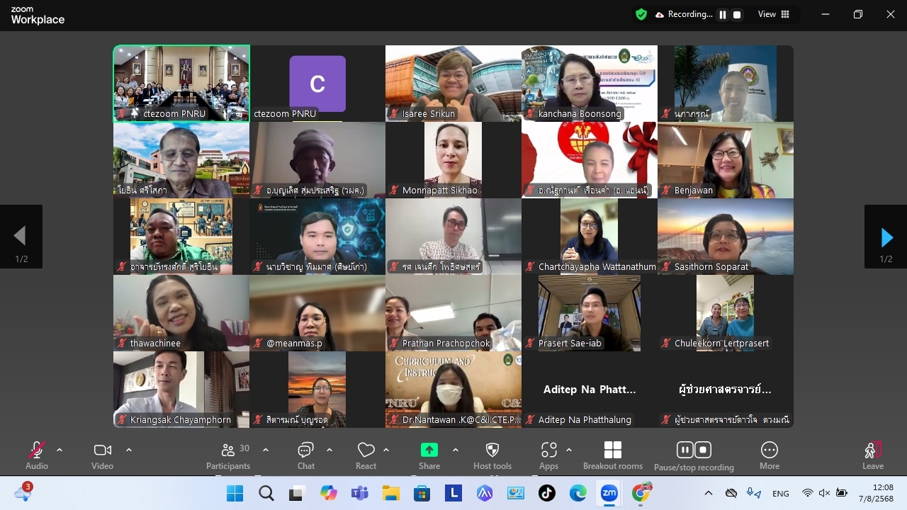Click the green Share screen button
The image size is (907, 510).
tap(429, 450)
